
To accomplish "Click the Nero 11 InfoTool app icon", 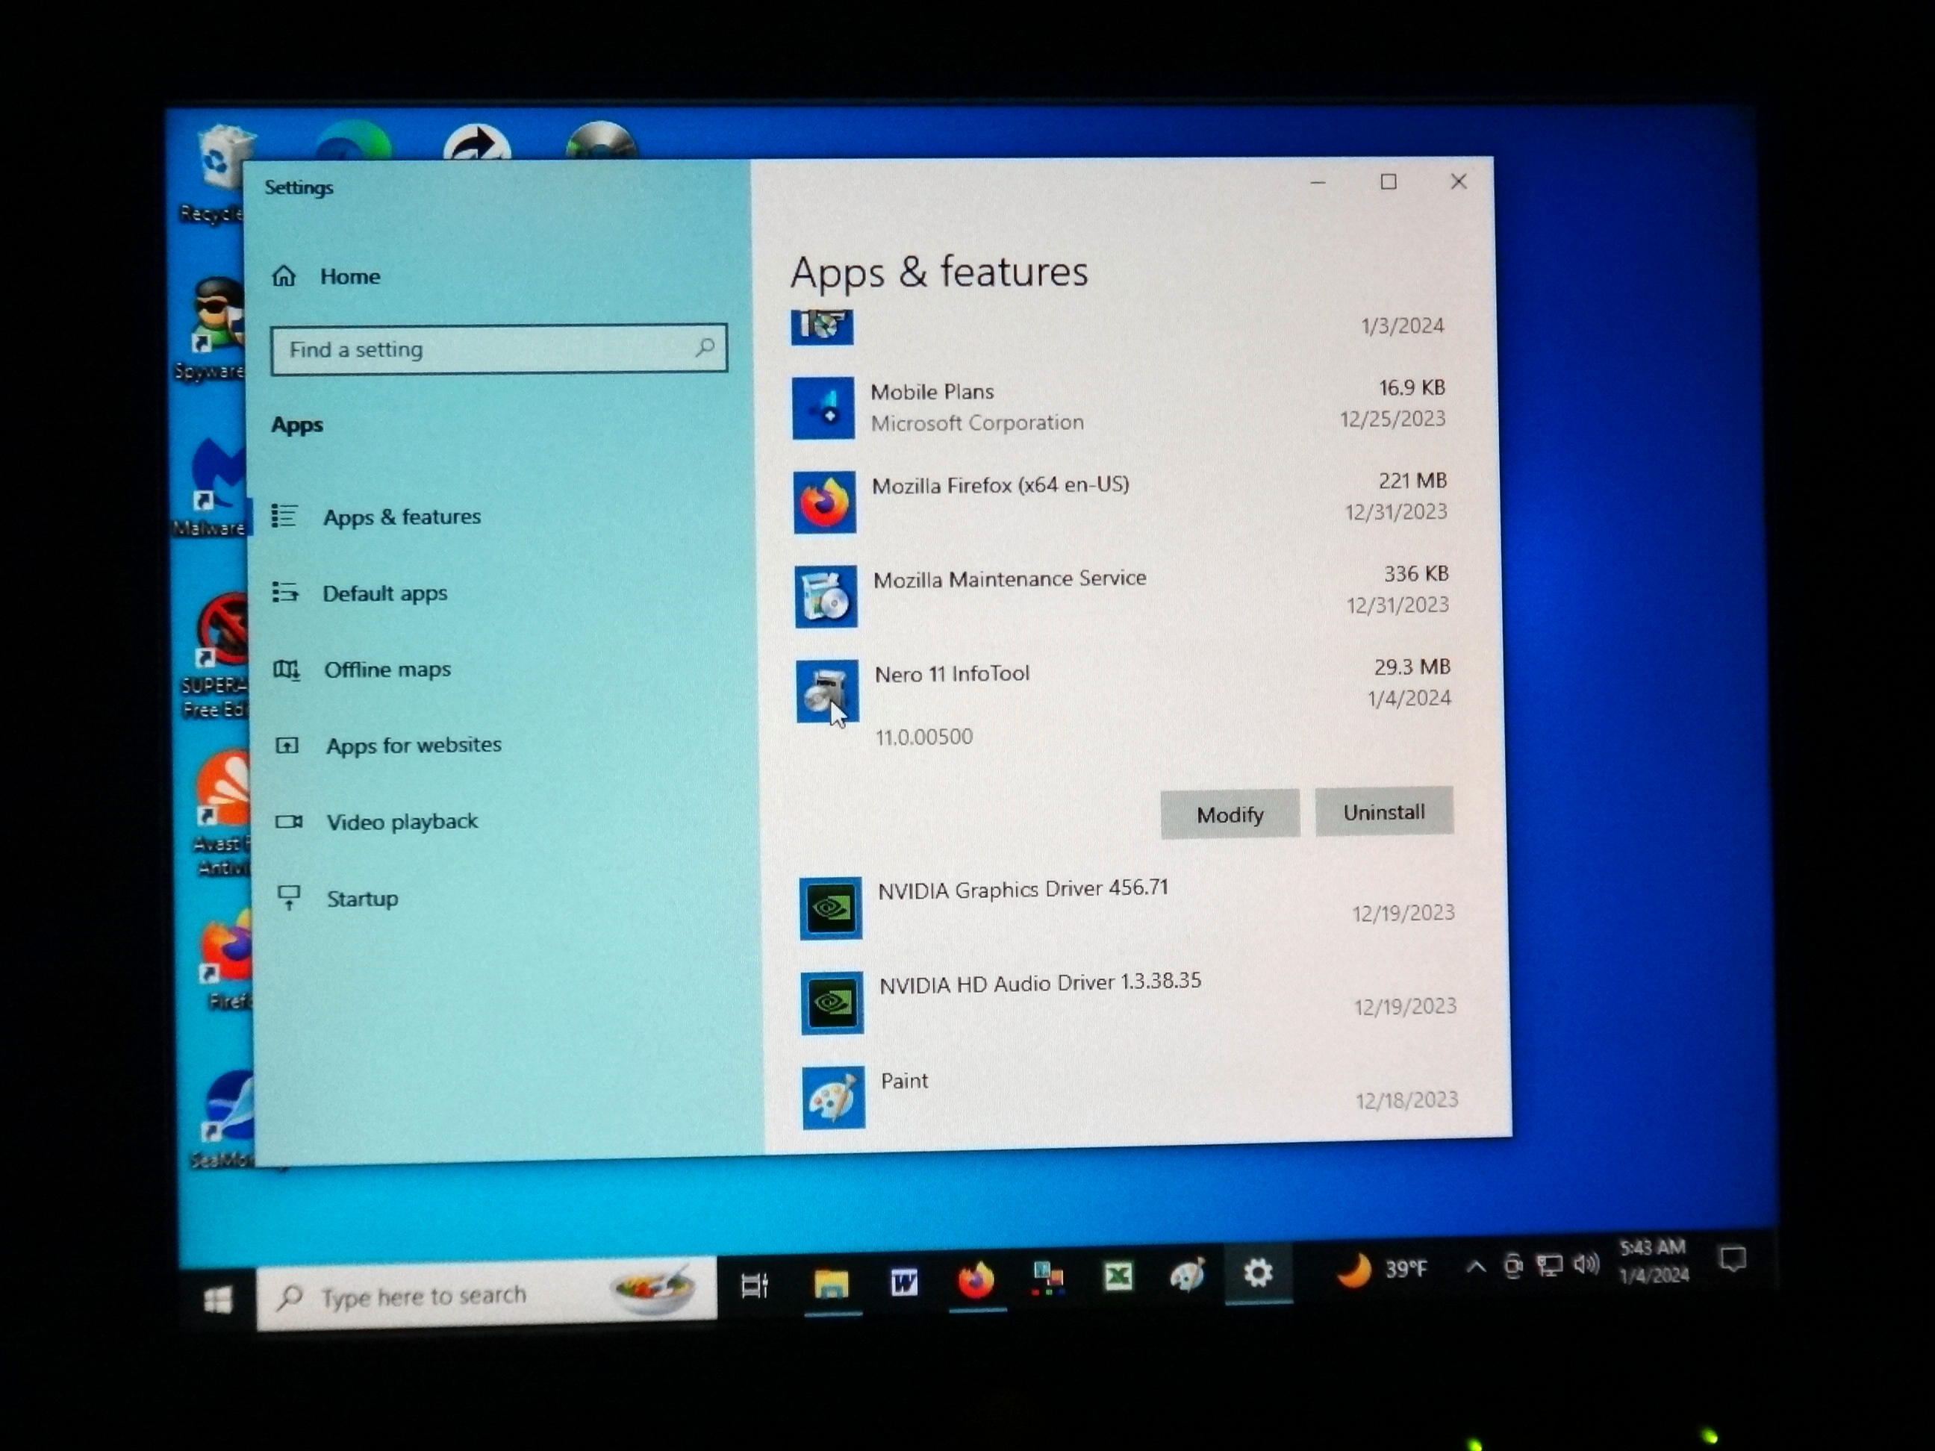I will 828,691.
